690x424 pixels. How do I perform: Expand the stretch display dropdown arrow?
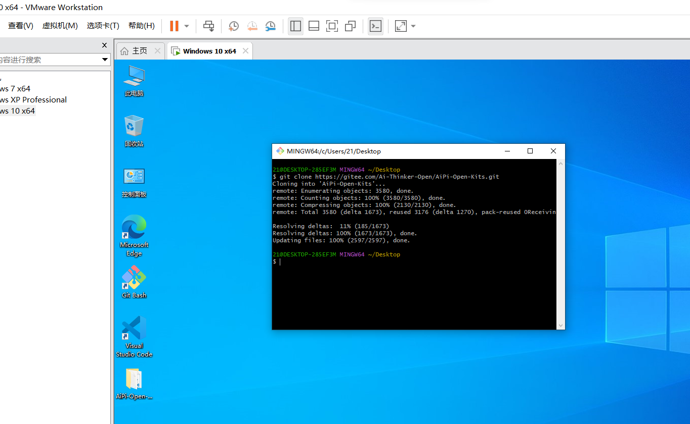point(413,26)
